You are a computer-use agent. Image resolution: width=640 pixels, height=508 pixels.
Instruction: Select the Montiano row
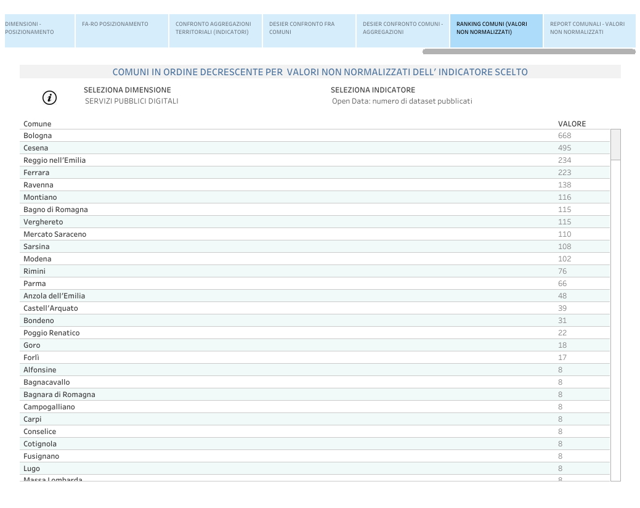pyautogui.click(x=315, y=197)
